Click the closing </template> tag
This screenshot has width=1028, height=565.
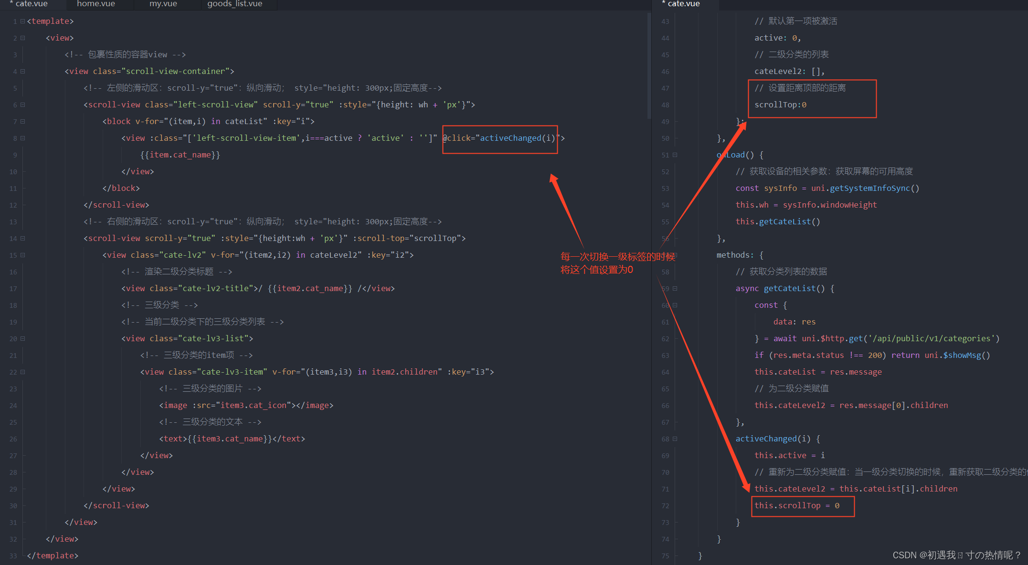tap(53, 556)
